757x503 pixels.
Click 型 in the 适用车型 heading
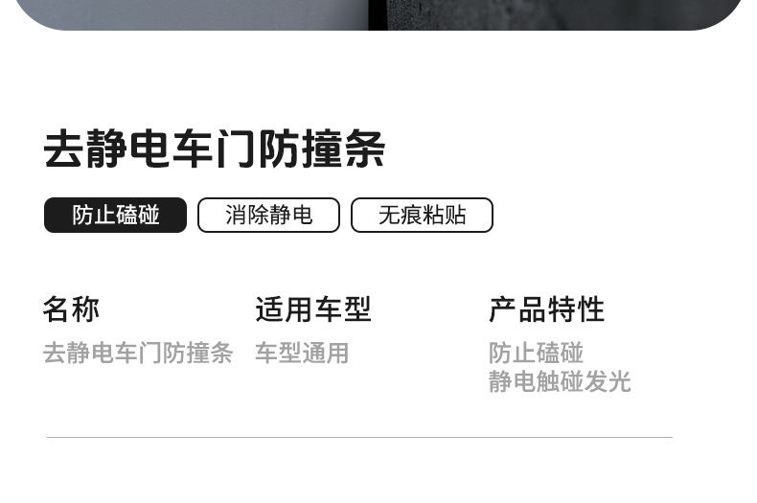(357, 309)
